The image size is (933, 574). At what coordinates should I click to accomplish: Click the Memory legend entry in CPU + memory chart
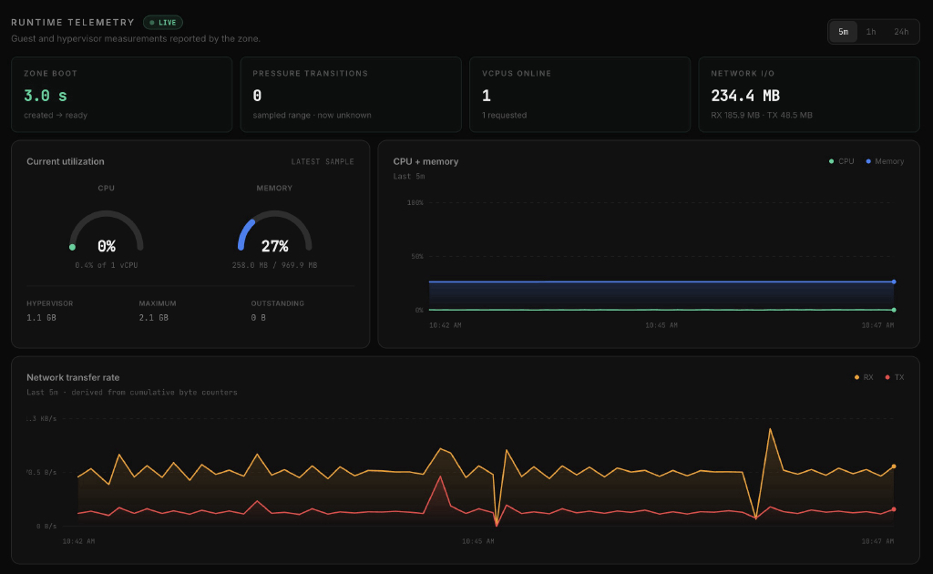885,161
